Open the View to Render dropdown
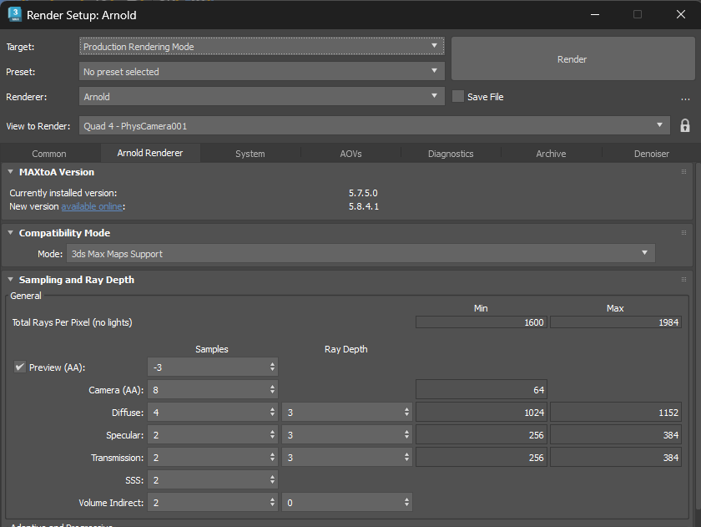 (375, 126)
